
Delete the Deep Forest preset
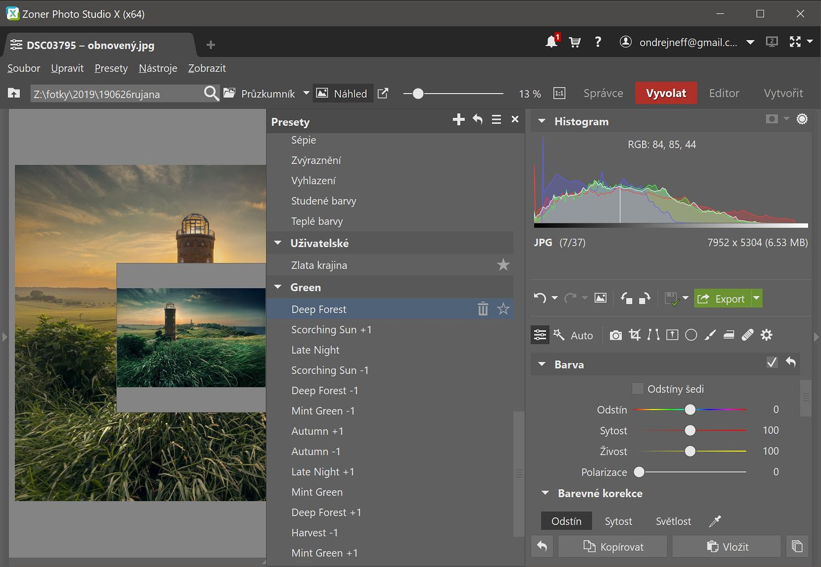483,309
